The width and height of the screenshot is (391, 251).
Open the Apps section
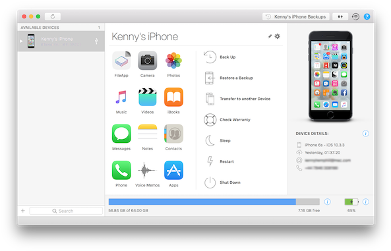click(x=173, y=171)
